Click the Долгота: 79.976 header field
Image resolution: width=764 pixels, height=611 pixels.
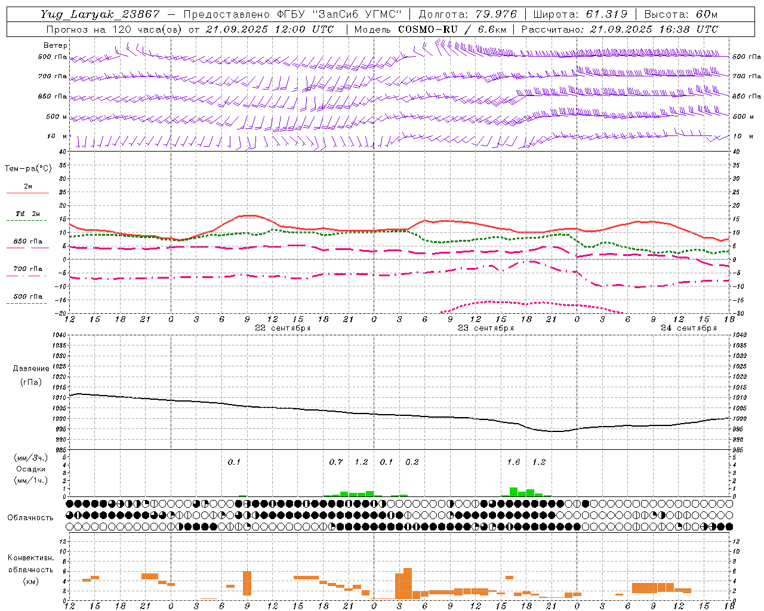[467, 14]
